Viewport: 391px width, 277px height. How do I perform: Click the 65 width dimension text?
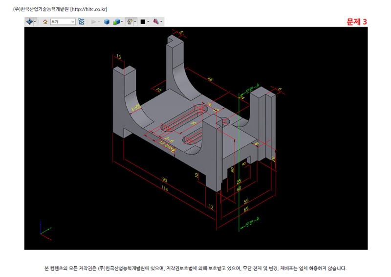coord(246,209)
